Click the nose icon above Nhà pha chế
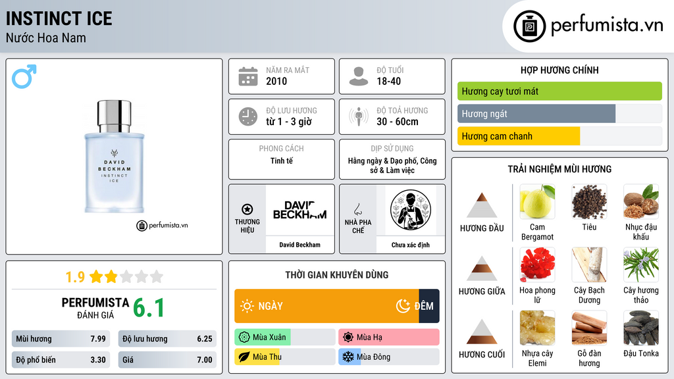The image size is (674, 379). tap(357, 210)
